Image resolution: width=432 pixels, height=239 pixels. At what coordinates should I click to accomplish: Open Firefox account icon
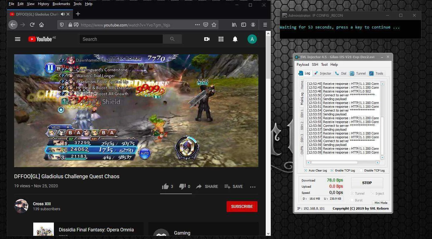[253, 25]
